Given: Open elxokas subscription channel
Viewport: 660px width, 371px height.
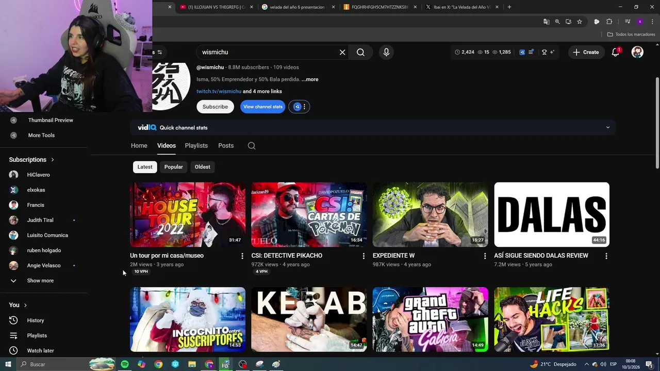Looking at the screenshot, I should [36, 190].
